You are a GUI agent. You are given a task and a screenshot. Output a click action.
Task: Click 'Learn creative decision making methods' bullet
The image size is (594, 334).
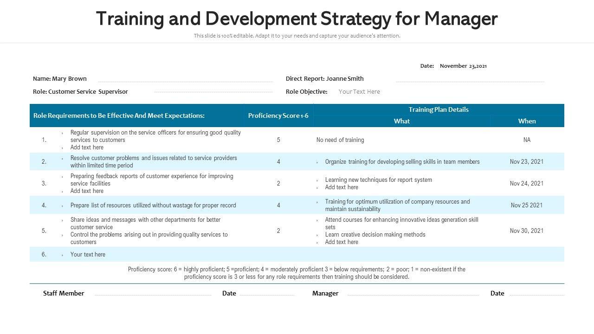(375, 235)
